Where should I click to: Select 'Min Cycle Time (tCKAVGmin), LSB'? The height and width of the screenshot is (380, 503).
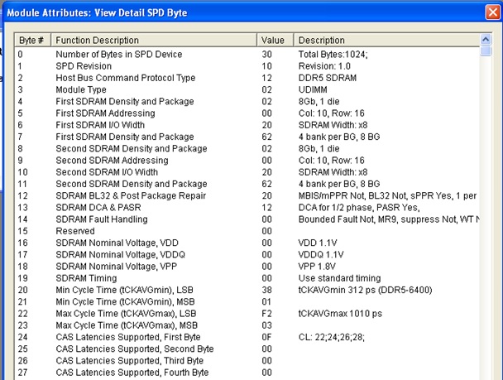click(247, 290)
